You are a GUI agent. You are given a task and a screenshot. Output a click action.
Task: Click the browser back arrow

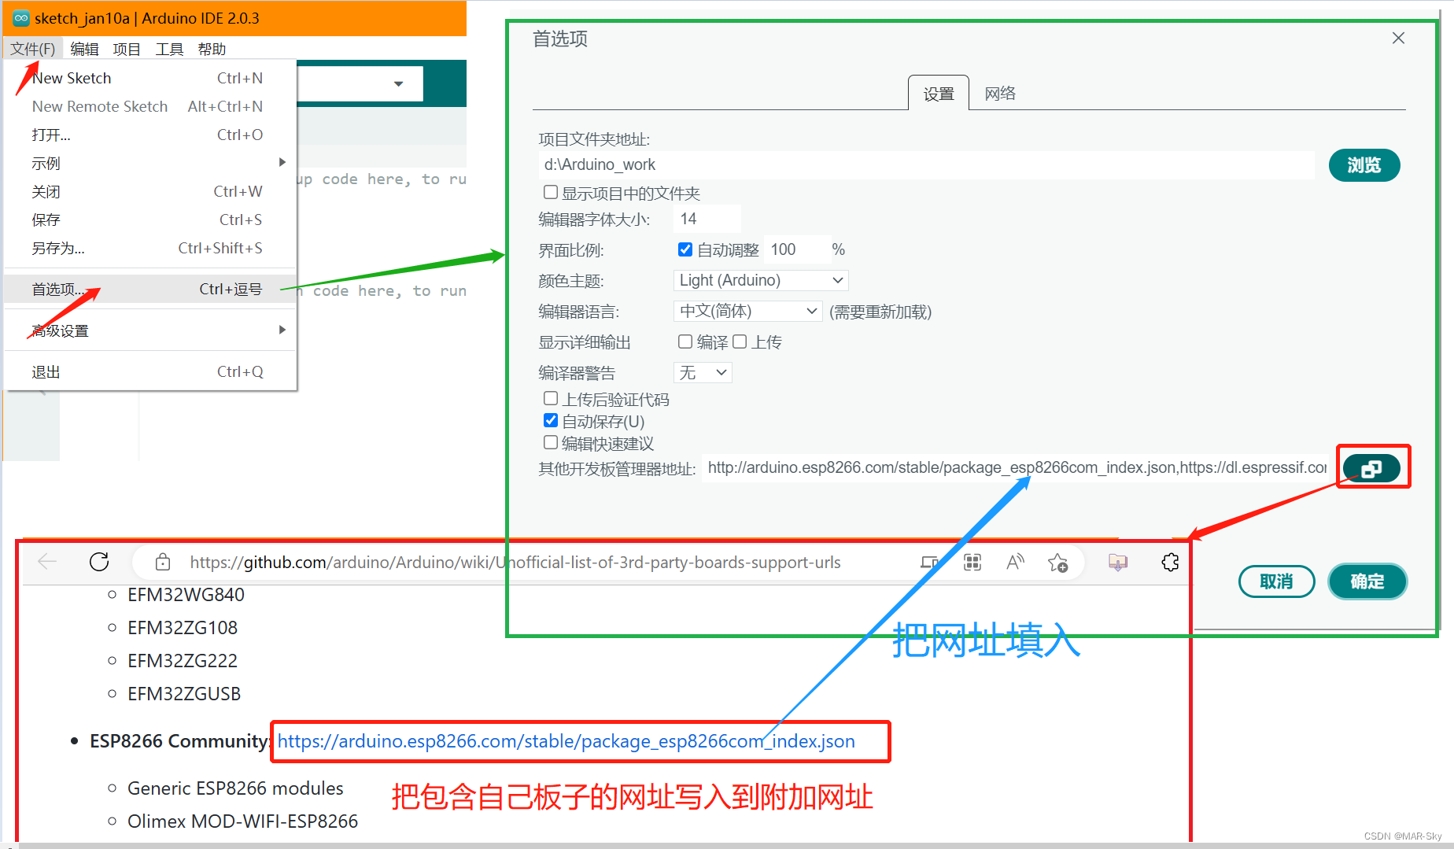[x=47, y=562]
